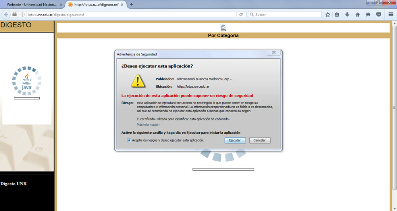
Task: Click the Pocket icon
Action: pyautogui.click(x=378, y=15)
